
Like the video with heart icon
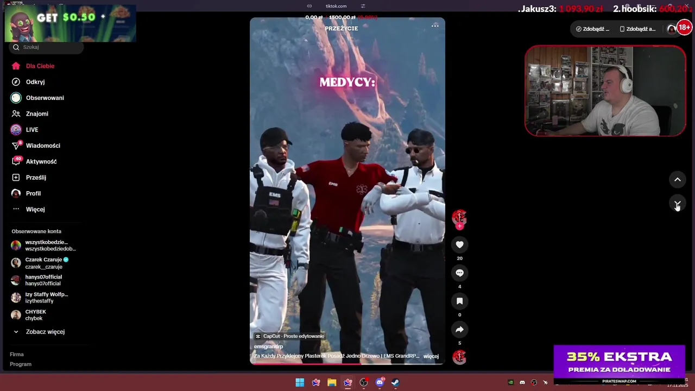point(459,245)
